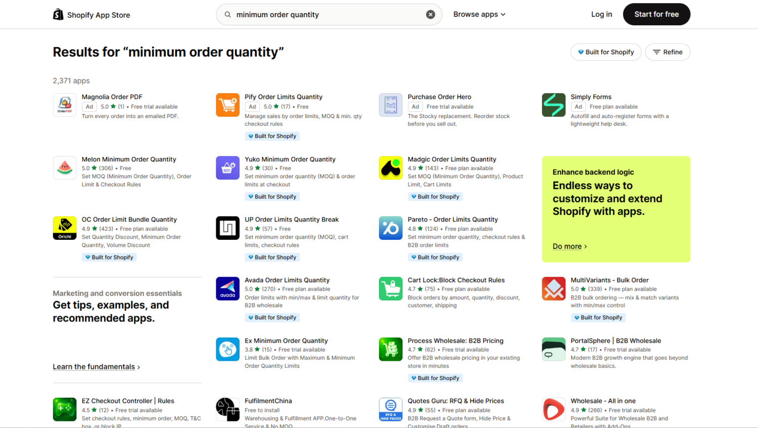This screenshot has width=758, height=428.
Task: Open Melon Minimum Order Quantity watermelon icon
Action: [x=65, y=168]
